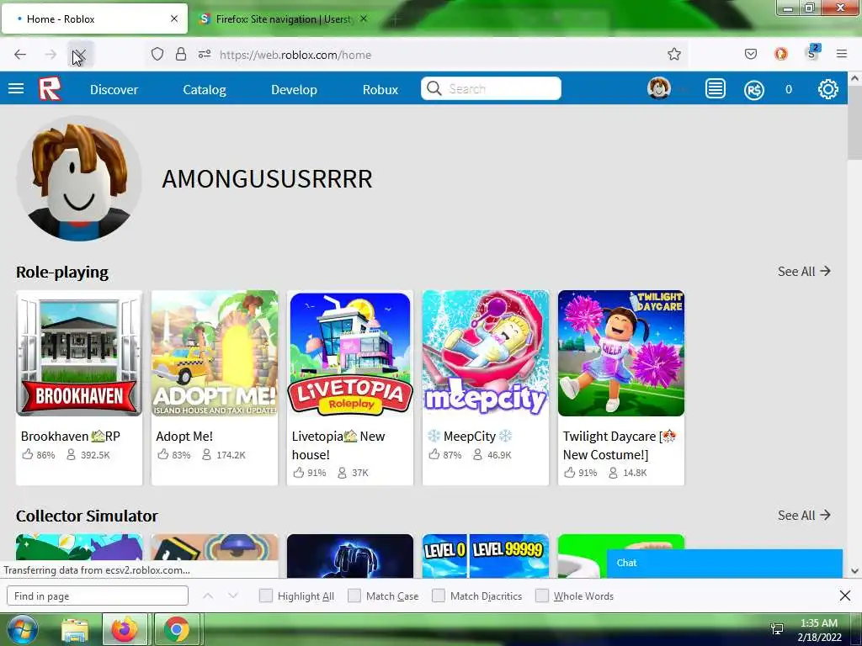Click the DuckDuckGo extension icon

780,54
